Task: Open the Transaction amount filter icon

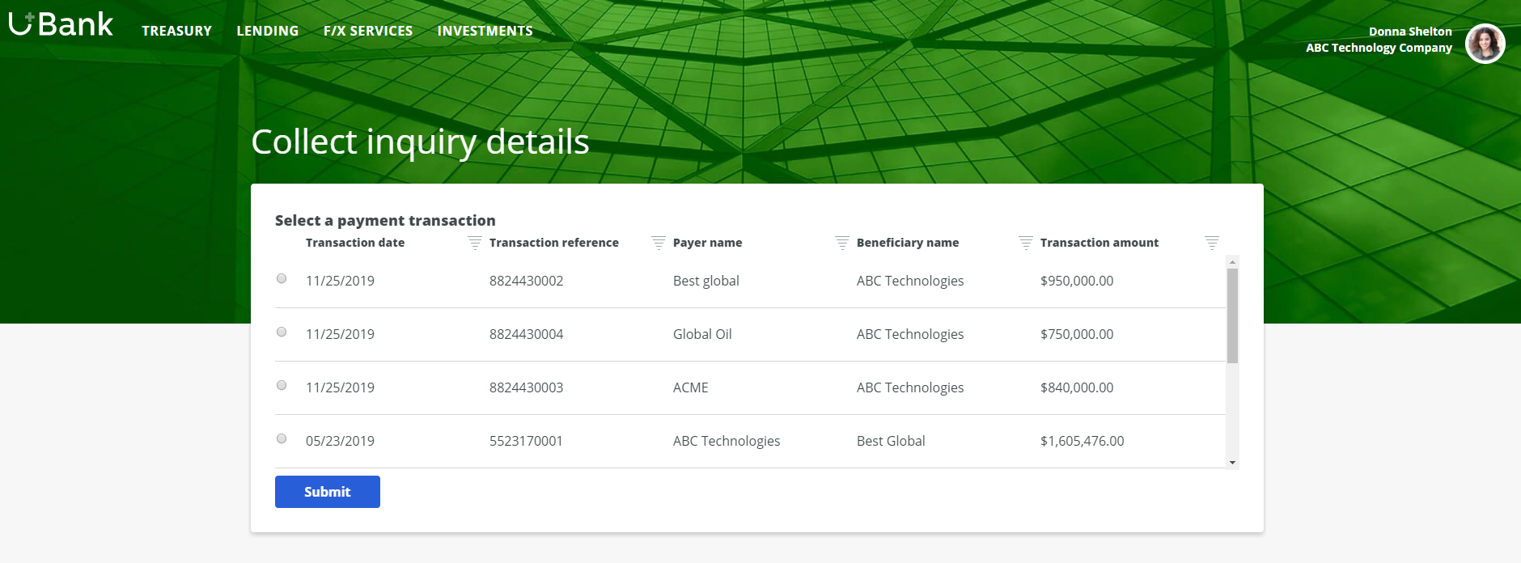Action: 1211,243
